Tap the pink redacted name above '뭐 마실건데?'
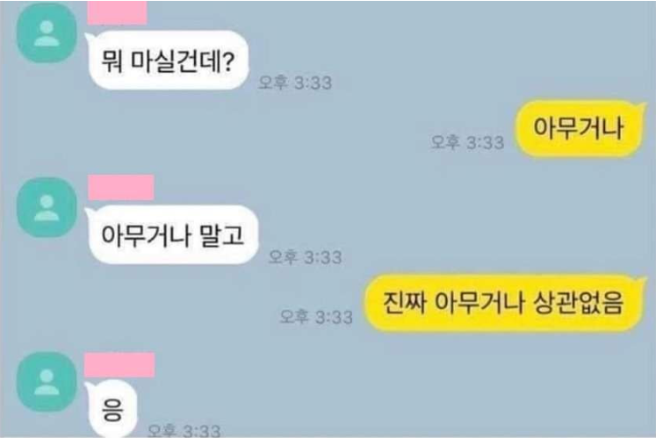 pyautogui.click(x=117, y=12)
